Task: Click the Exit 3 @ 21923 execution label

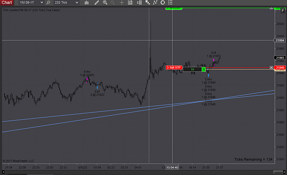Action: pyautogui.click(x=97, y=93)
